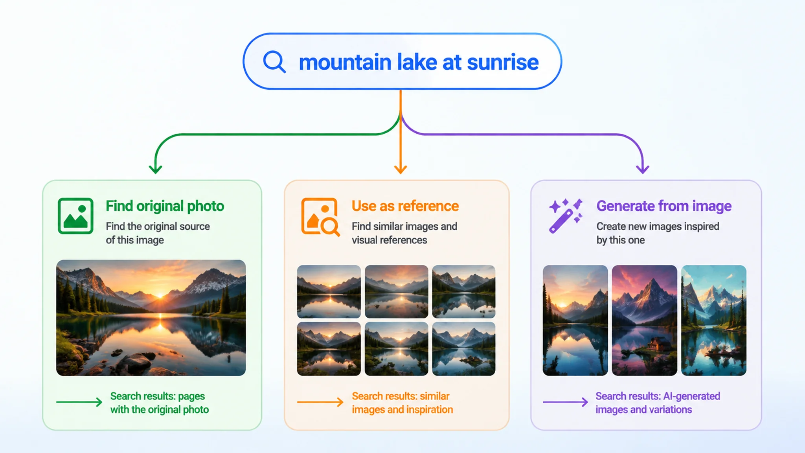Select the top-left similar image thumbnail
The width and height of the screenshot is (805, 453).
tap(329, 291)
